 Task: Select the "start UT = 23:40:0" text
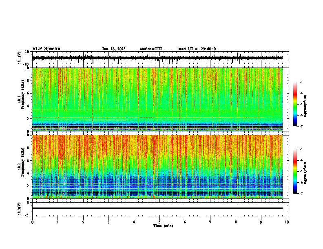pos(197,49)
